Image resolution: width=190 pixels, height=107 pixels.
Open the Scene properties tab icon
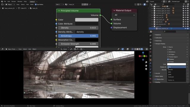(151, 49)
